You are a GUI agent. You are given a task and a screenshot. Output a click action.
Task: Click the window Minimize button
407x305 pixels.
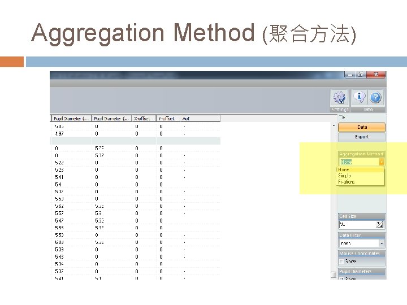350,75
